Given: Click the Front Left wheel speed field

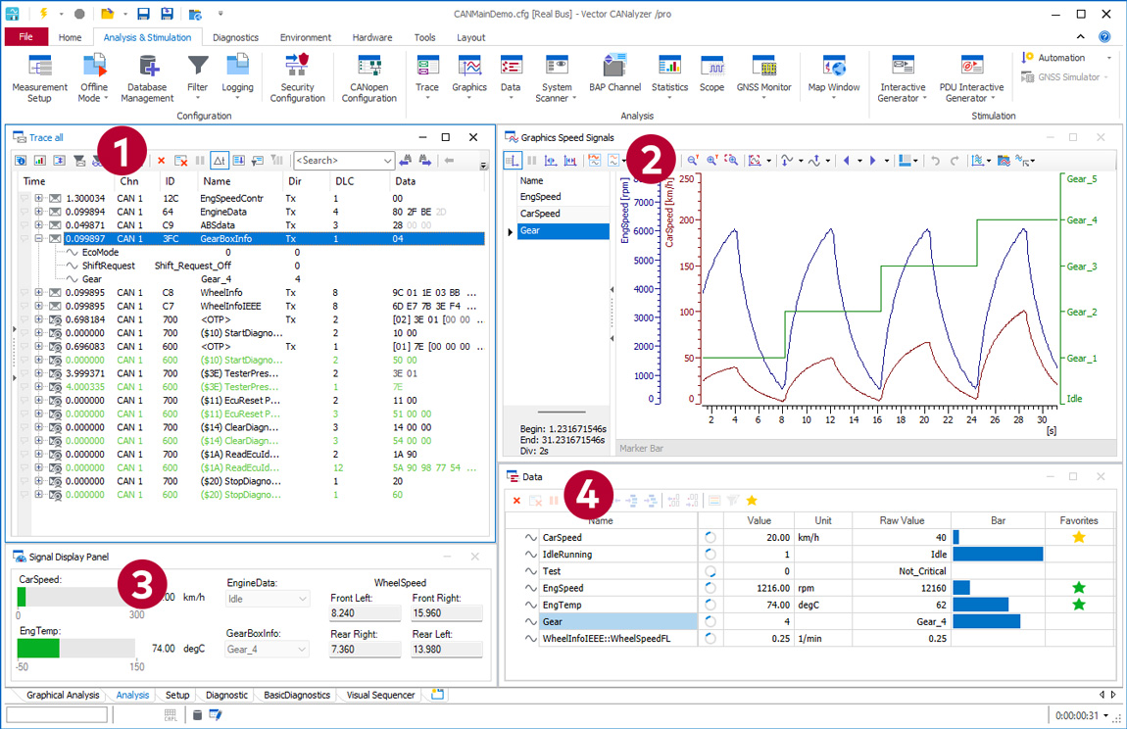Looking at the screenshot, I should click(366, 613).
